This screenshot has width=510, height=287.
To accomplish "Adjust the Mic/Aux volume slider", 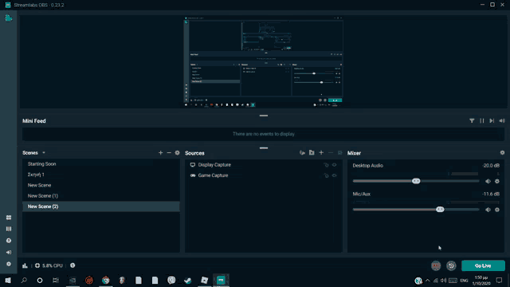I will click(x=416, y=210).
